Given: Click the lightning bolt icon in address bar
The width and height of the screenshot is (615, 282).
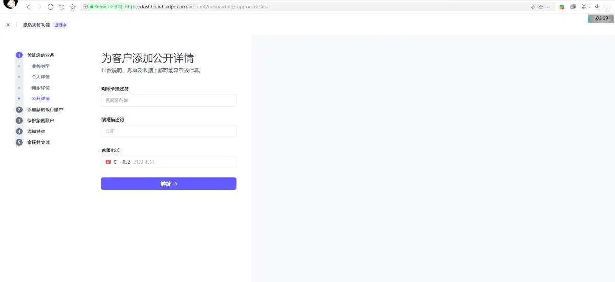Looking at the screenshot, I should (533, 7).
